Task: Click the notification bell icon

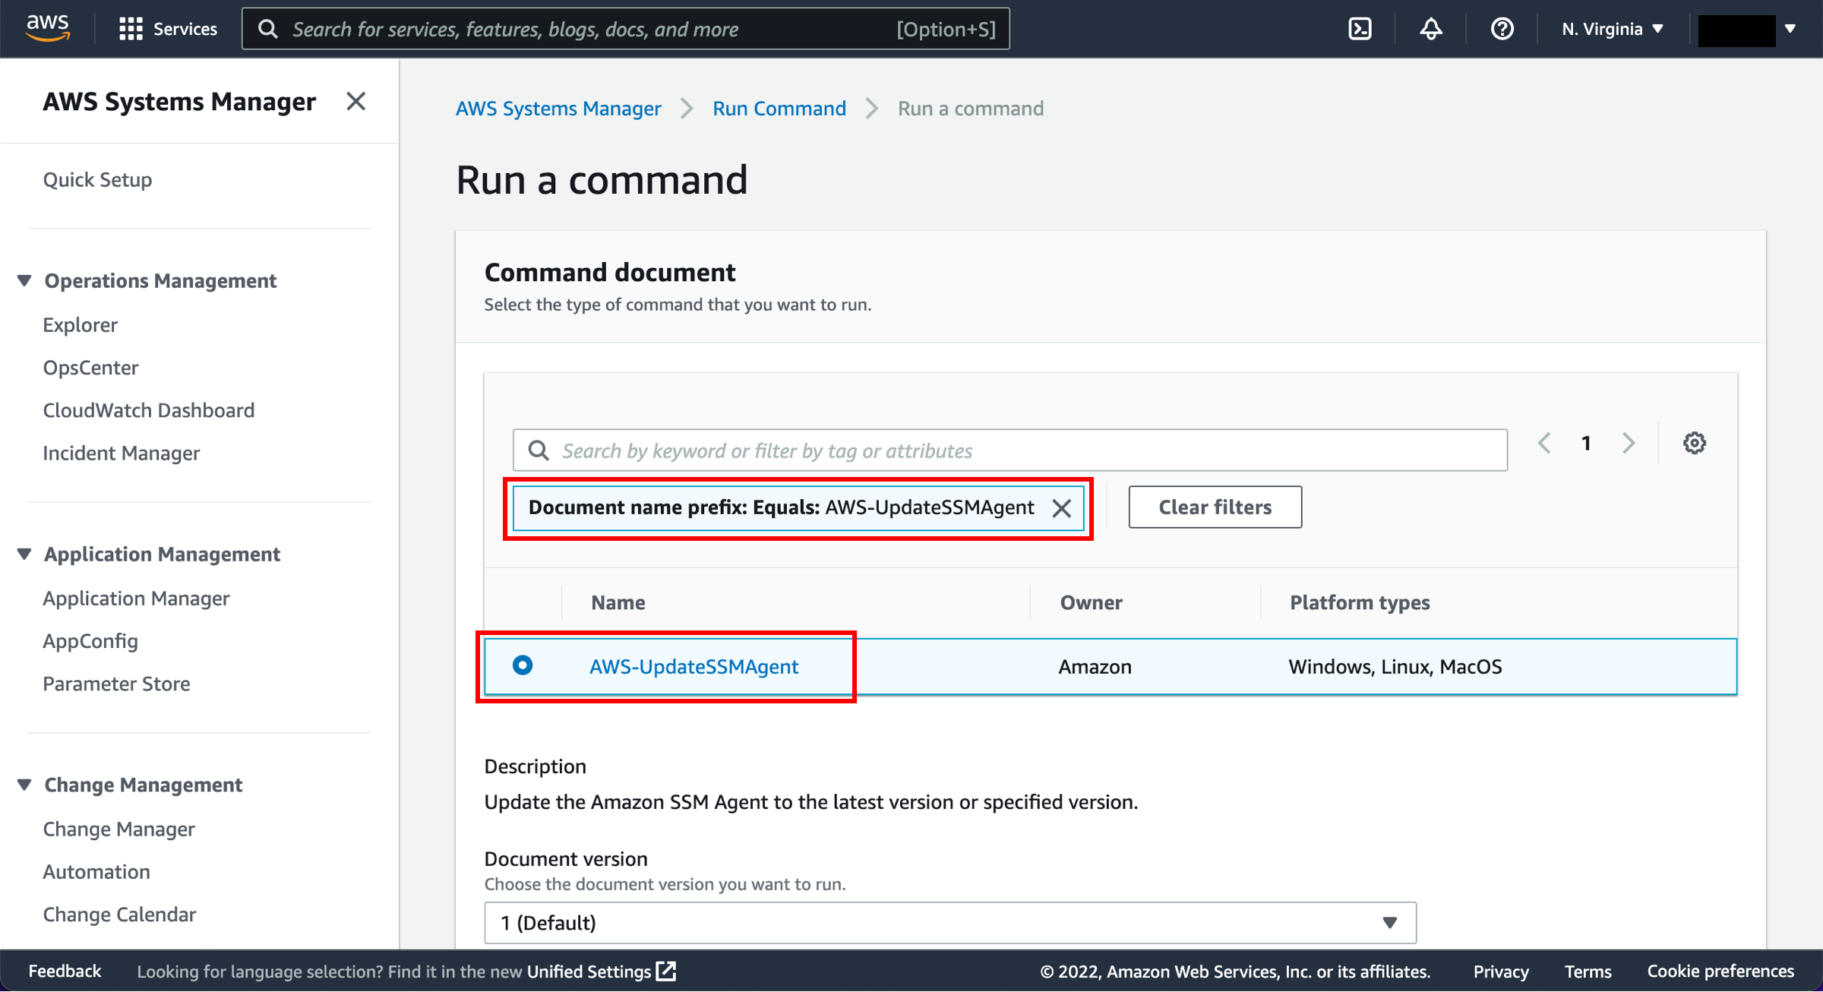Action: [1433, 28]
